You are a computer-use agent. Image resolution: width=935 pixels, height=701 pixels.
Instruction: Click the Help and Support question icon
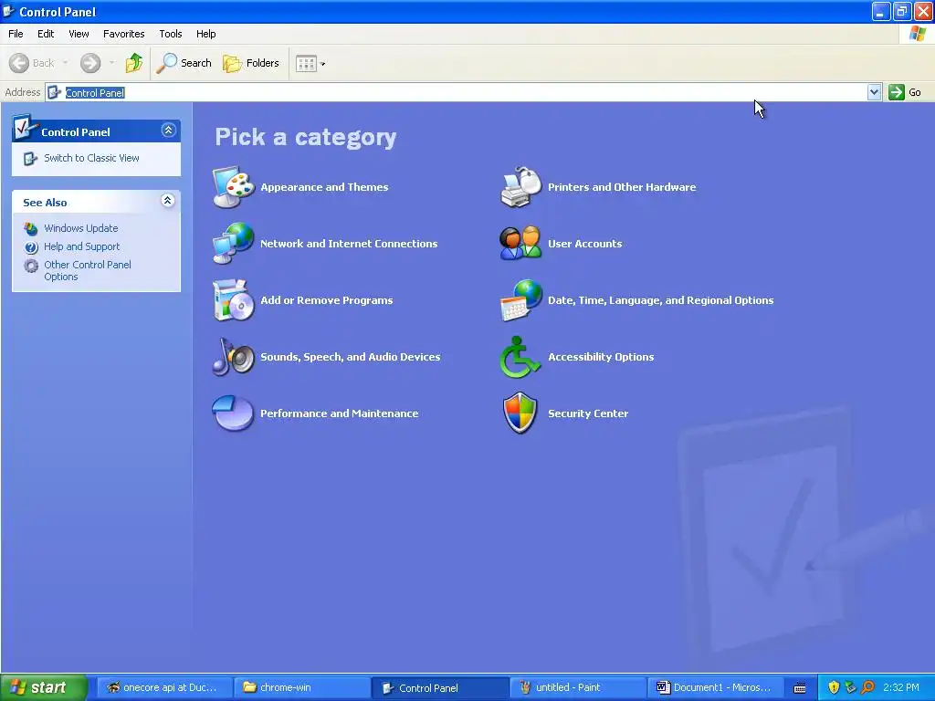(31, 246)
